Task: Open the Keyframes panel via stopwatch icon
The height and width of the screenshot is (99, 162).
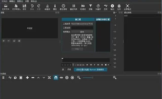Action: click(98, 7)
